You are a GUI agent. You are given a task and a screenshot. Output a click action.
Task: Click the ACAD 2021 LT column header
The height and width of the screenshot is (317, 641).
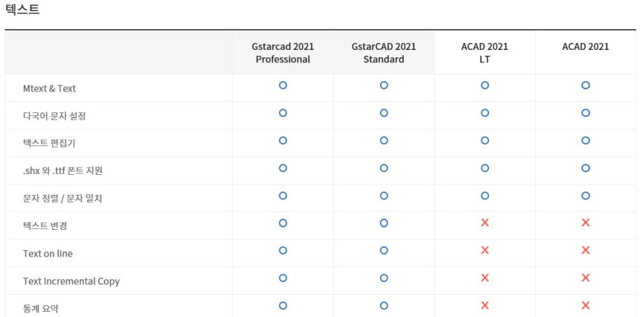click(484, 53)
